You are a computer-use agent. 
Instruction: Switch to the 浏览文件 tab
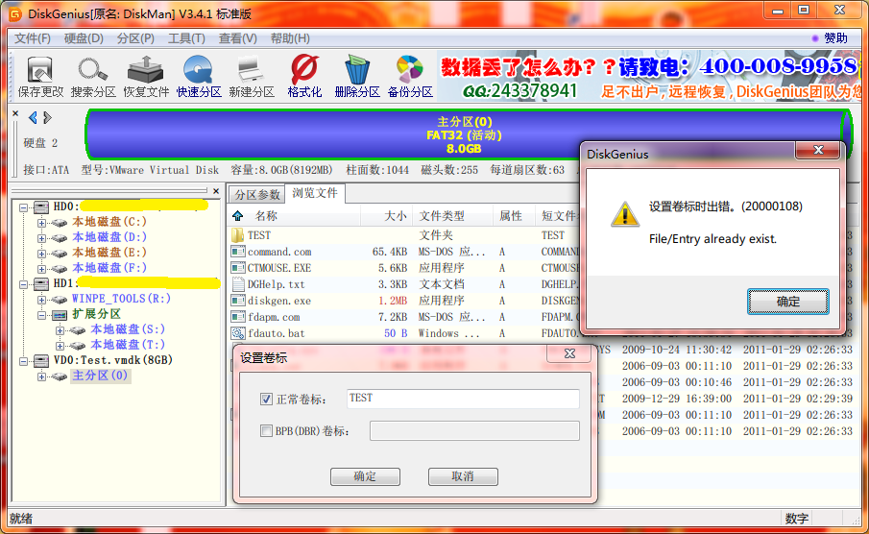click(315, 193)
